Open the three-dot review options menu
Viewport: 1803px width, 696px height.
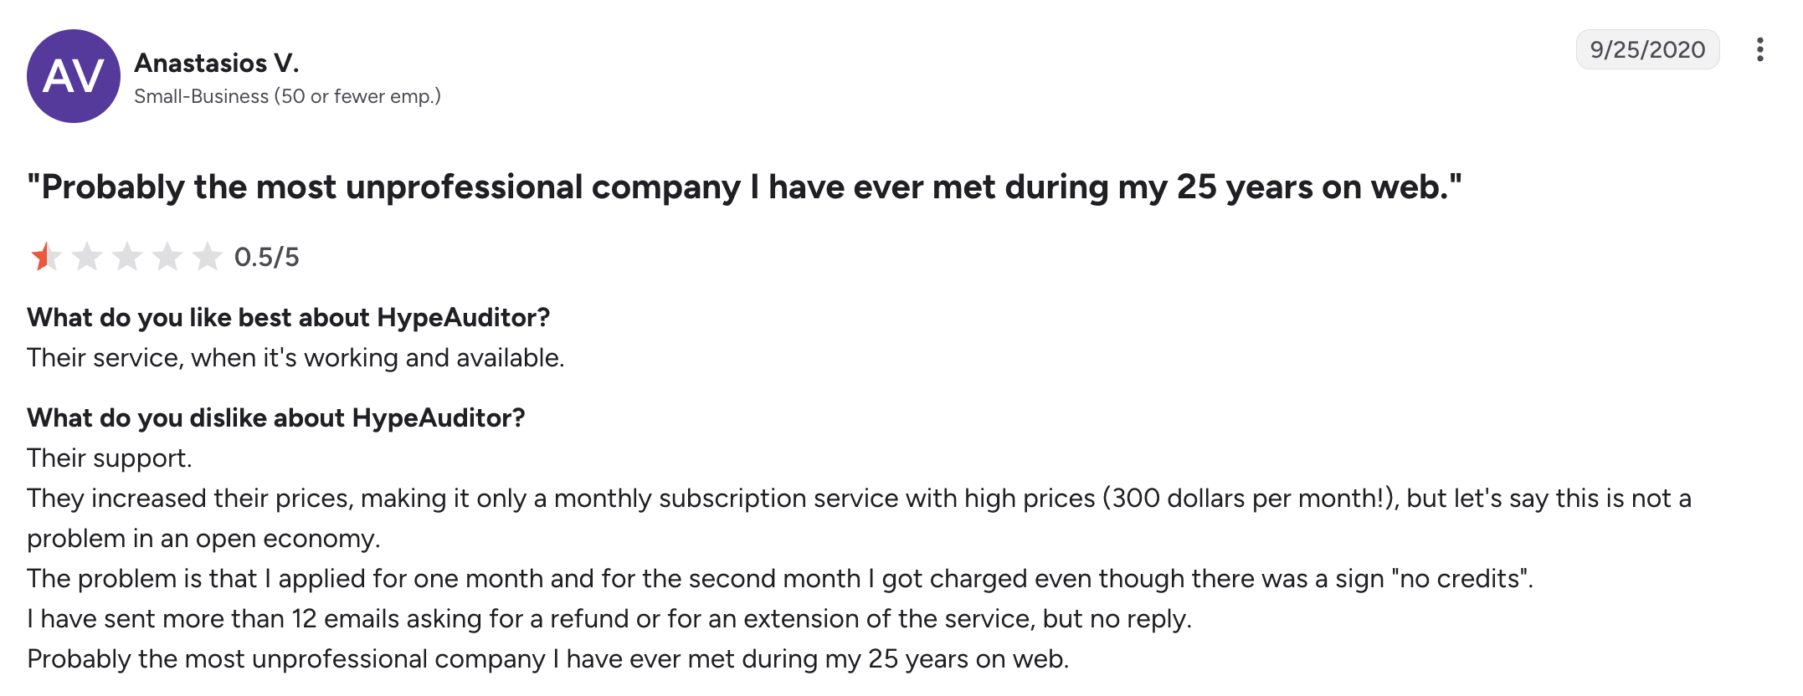coord(1759,50)
